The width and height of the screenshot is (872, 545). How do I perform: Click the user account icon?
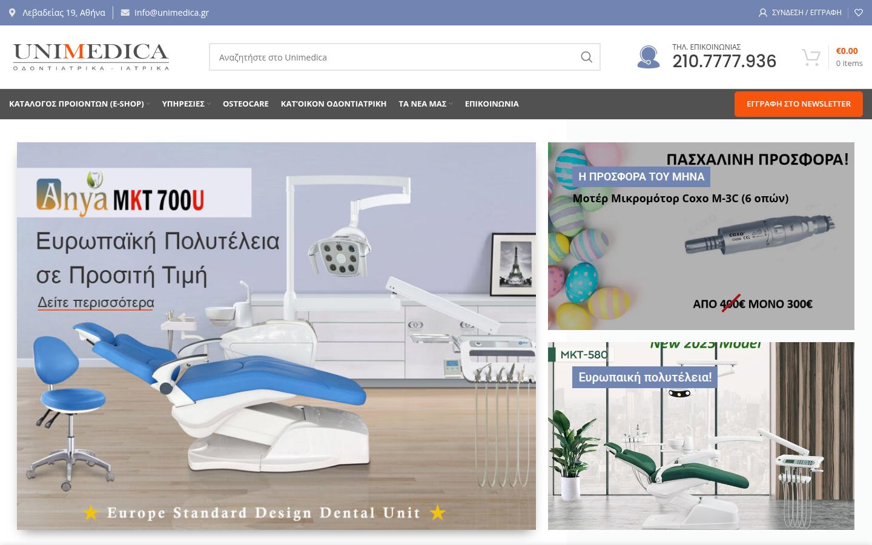tap(763, 13)
